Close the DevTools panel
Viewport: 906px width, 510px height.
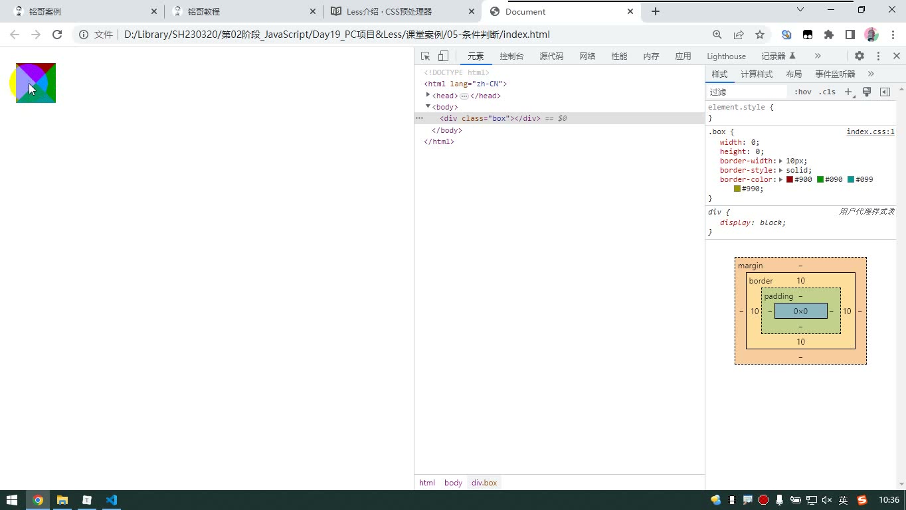pyautogui.click(x=896, y=56)
